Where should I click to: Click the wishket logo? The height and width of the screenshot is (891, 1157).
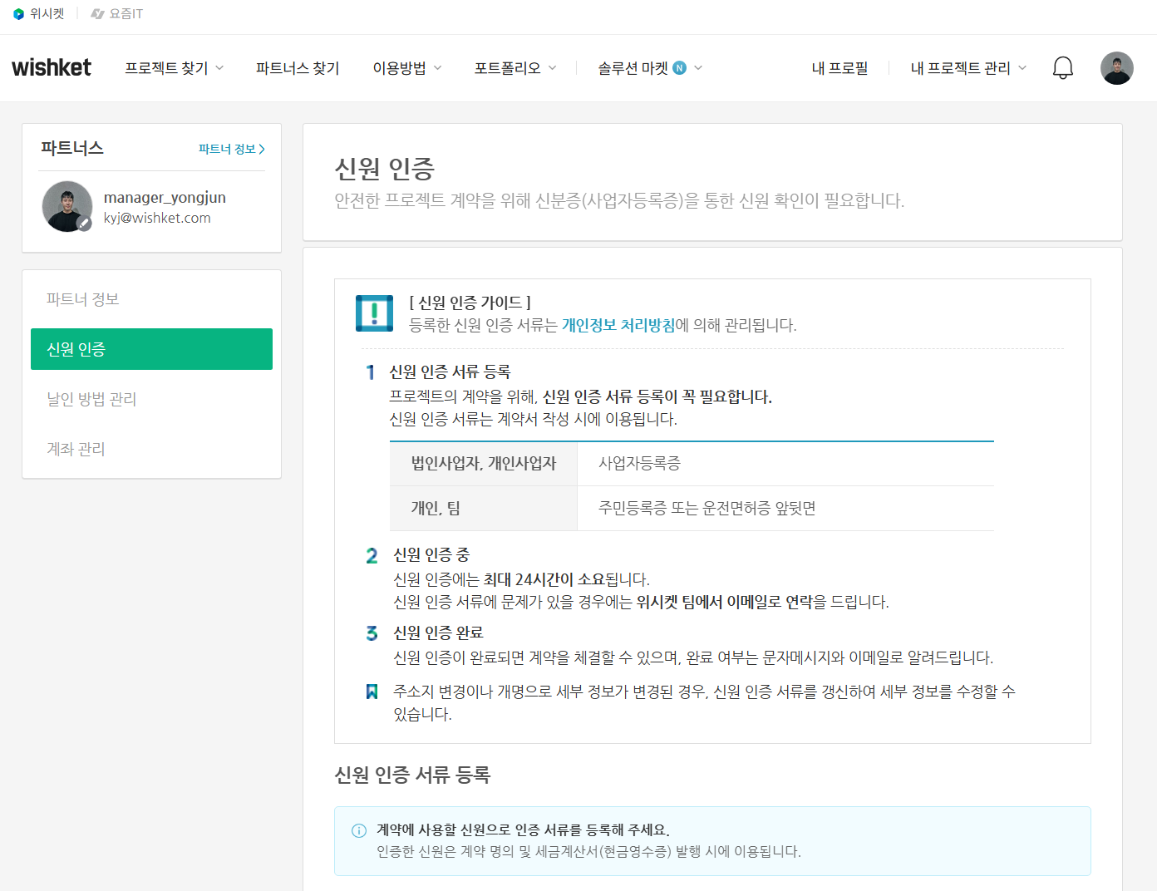coord(52,68)
